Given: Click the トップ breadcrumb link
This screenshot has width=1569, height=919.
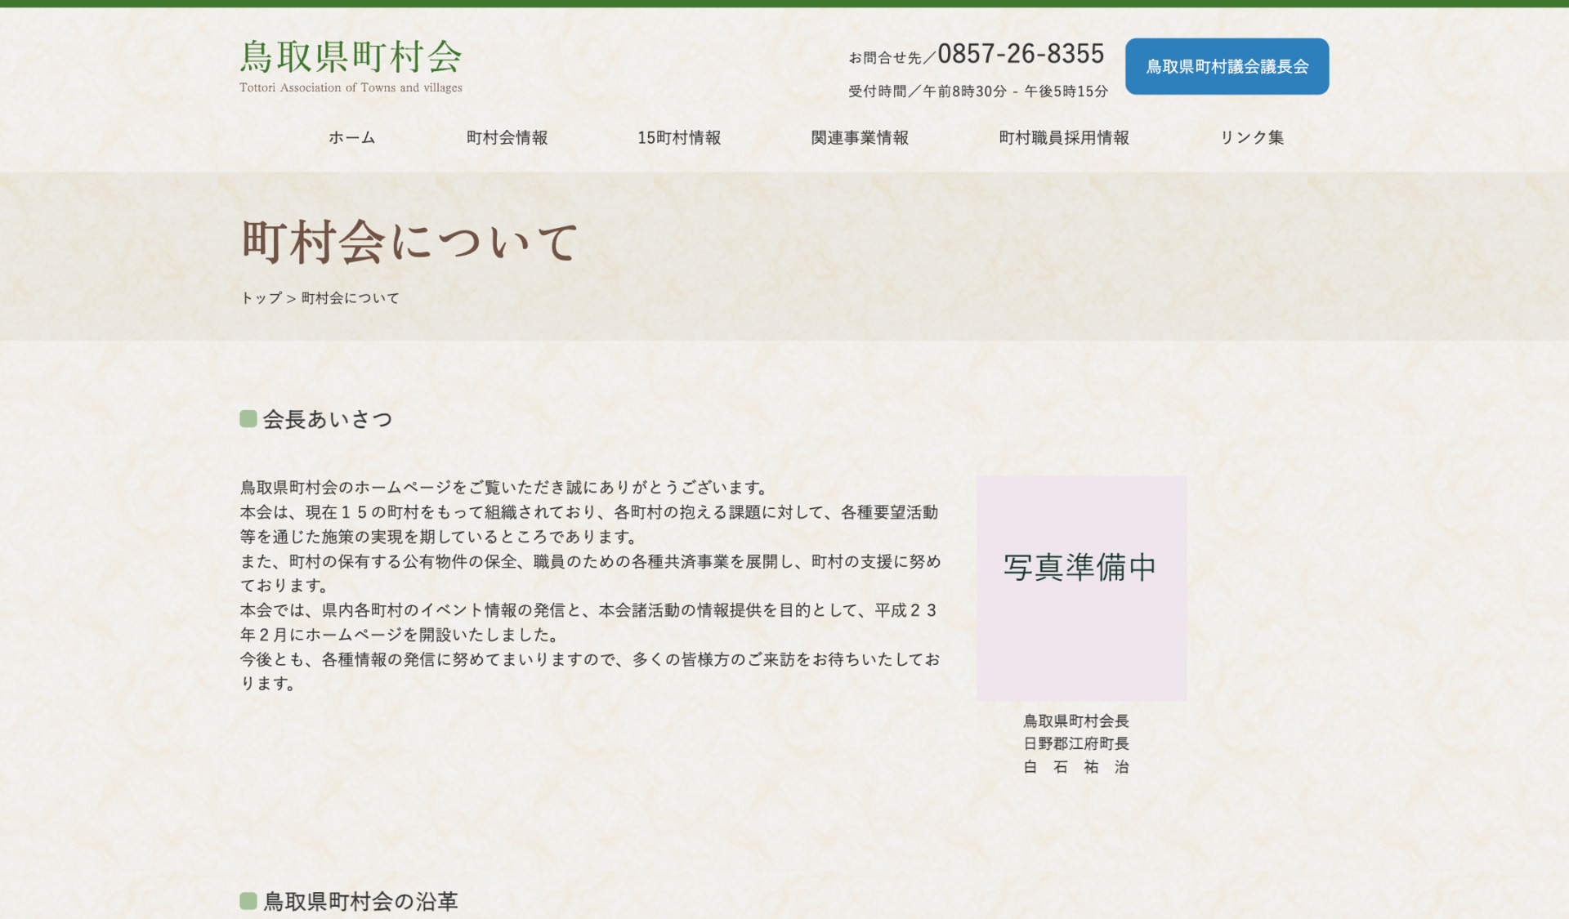Looking at the screenshot, I should click(x=261, y=298).
